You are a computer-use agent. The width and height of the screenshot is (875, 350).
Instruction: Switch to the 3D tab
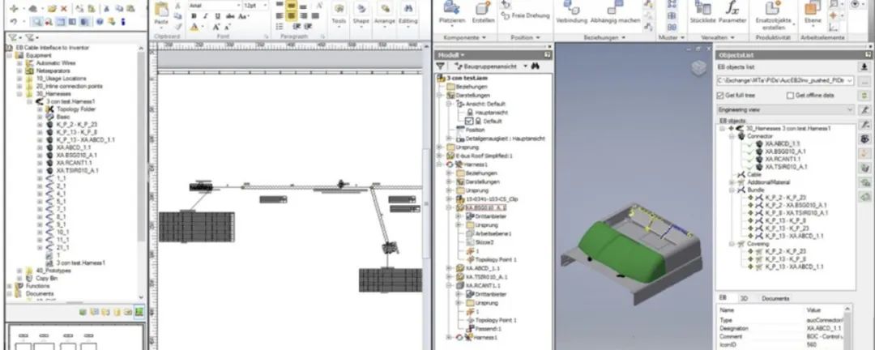click(744, 298)
